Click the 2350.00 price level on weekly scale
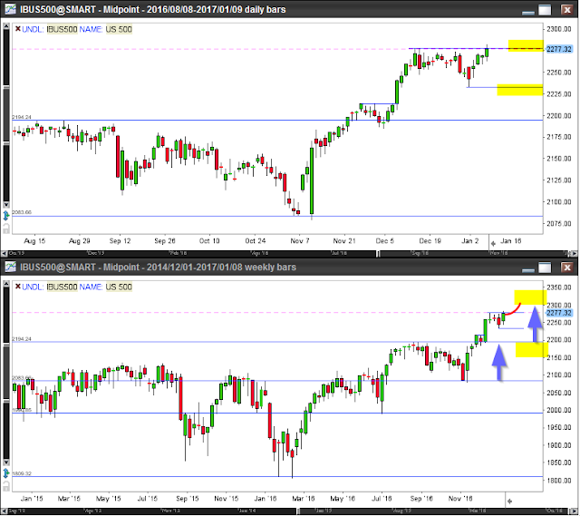This screenshot has height=516, width=580. tap(558, 287)
